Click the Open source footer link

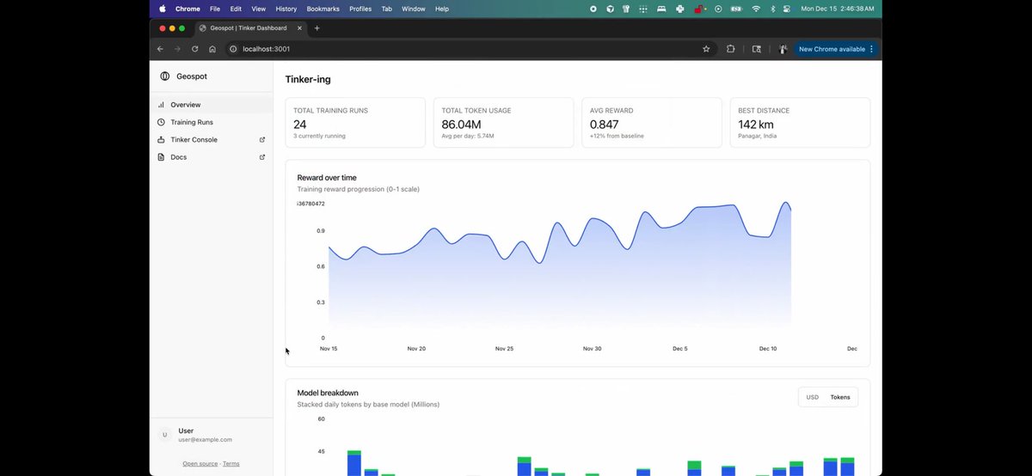[x=200, y=464]
